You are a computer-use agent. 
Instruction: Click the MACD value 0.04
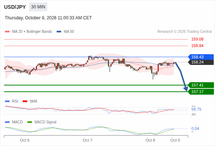(195, 129)
